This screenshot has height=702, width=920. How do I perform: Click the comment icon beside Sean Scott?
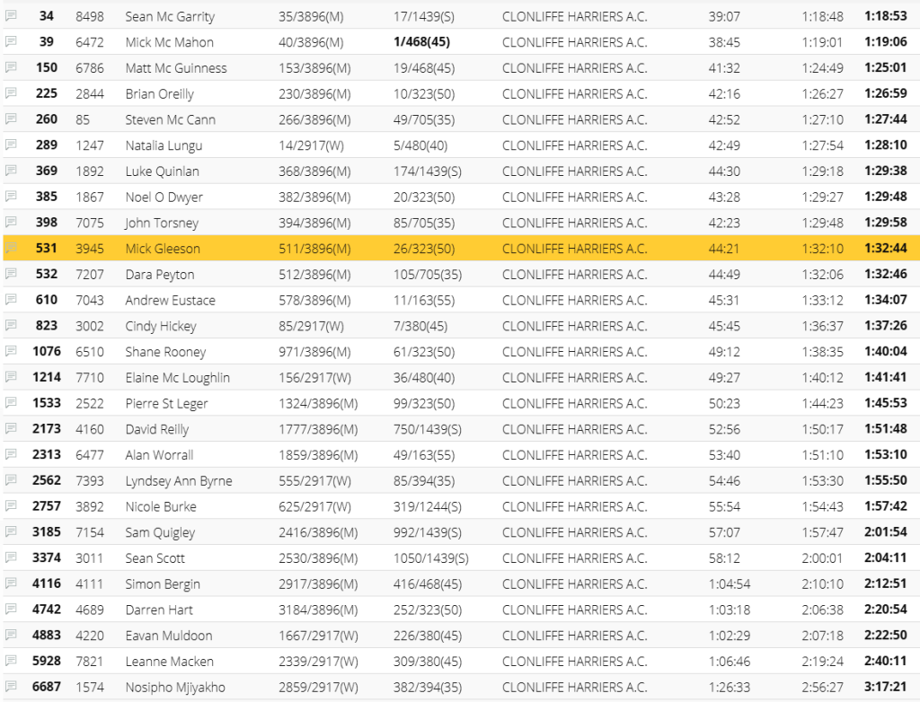pos(11,558)
